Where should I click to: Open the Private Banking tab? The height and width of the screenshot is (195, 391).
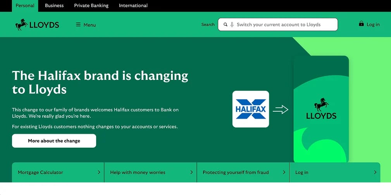click(x=91, y=5)
